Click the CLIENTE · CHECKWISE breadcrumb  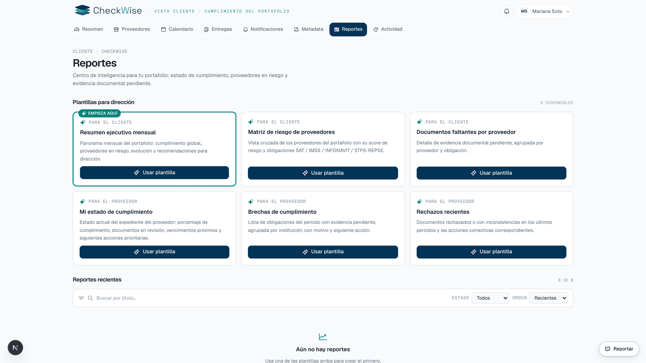click(x=100, y=51)
